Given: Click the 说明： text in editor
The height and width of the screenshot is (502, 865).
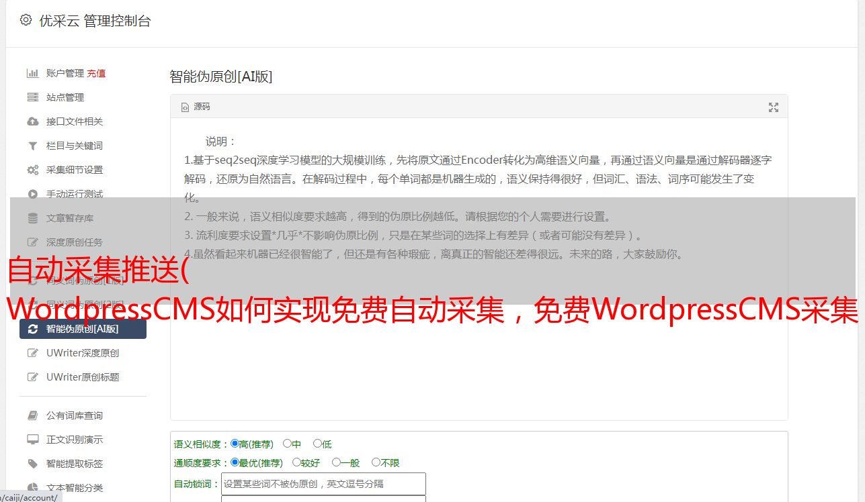Looking at the screenshot, I should (x=221, y=142).
